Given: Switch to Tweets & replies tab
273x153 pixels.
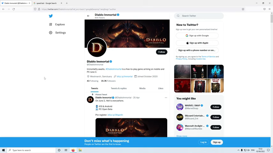Looking at the screenshot, I should pyautogui.click(x=119, y=88).
